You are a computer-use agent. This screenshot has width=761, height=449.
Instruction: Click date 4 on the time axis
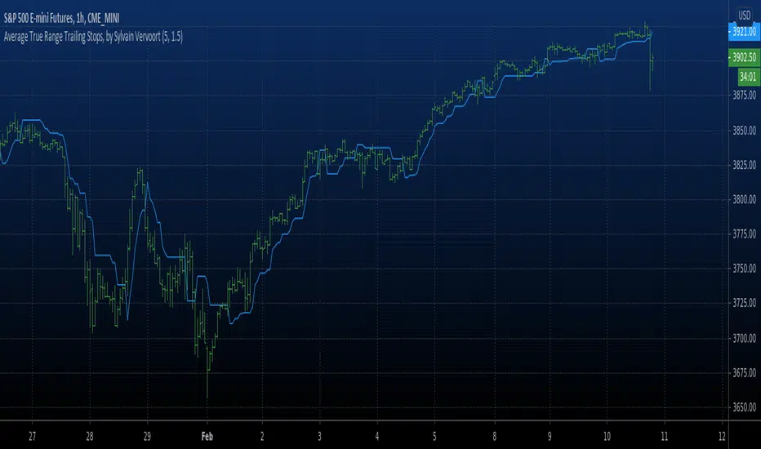pyautogui.click(x=377, y=437)
